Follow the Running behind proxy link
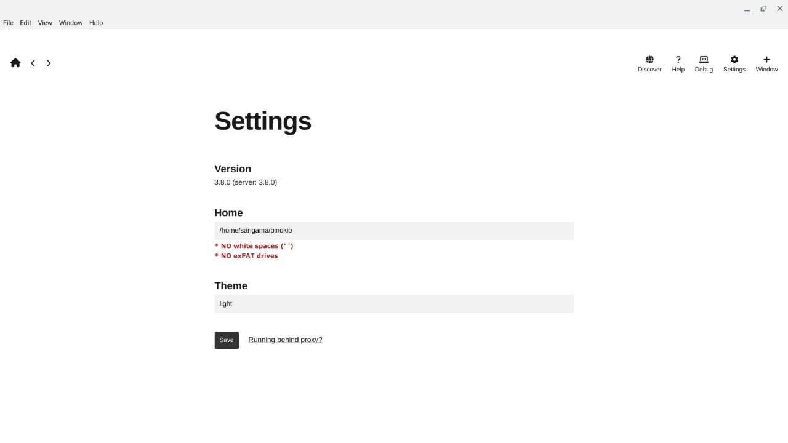 tap(285, 340)
